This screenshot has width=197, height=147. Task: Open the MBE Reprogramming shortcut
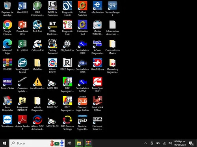point(67,85)
